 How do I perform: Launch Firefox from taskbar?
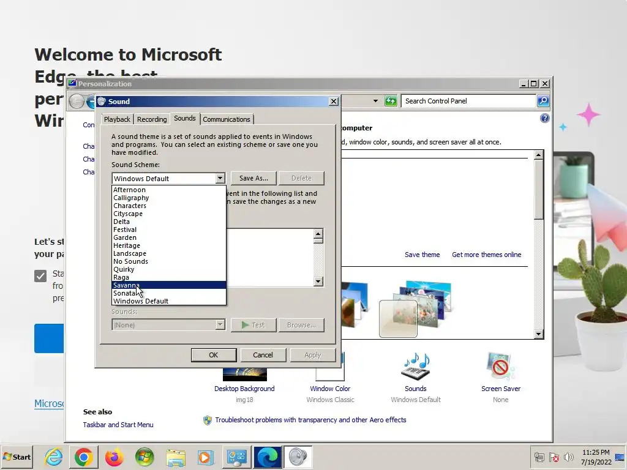[114, 457]
